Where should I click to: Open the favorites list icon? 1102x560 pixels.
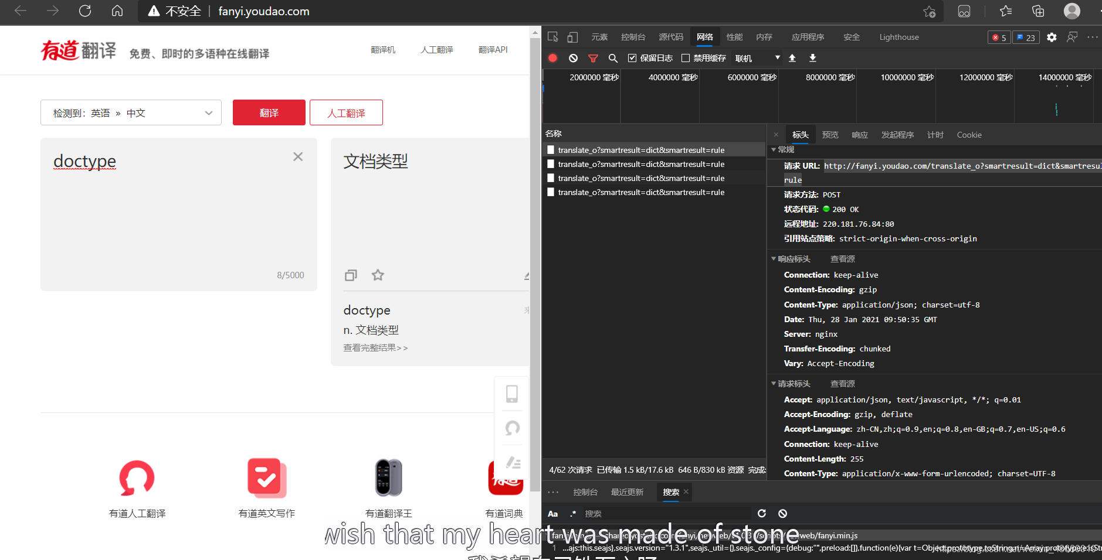pyautogui.click(x=1006, y=11)
